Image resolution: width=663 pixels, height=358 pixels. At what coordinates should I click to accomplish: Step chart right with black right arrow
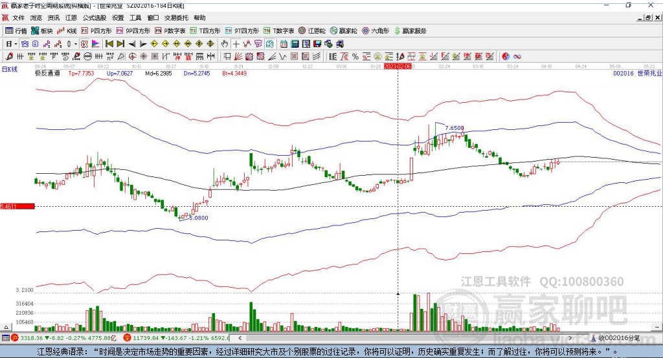(x=143, y=44)
